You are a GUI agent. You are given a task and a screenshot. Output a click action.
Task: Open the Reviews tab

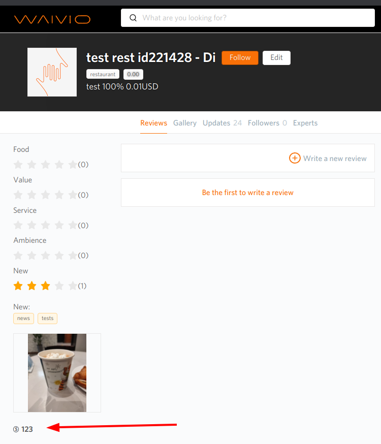point(154,123)
